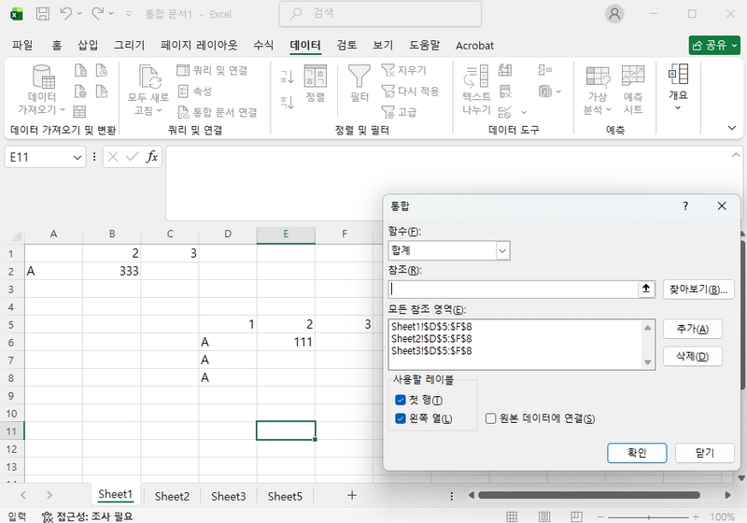Expand the Outline (개요) menu in the ribbon
Viewport: 747px width, 523px height.
pos(678,88)
